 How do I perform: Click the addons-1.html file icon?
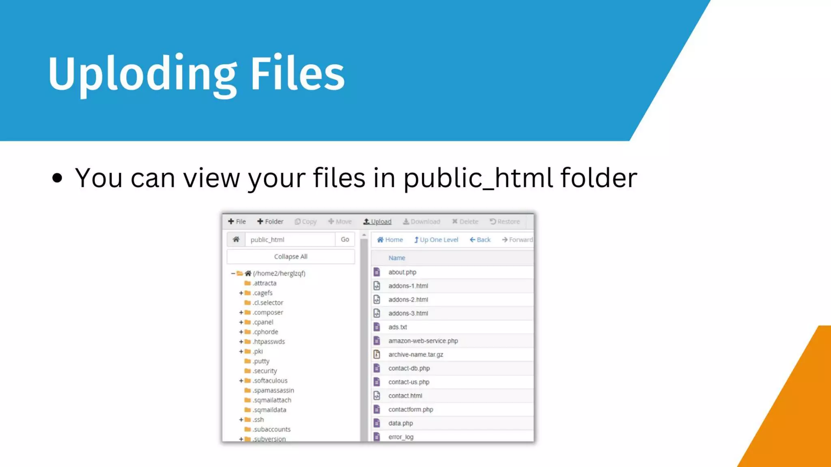click(x=377, y=286)
